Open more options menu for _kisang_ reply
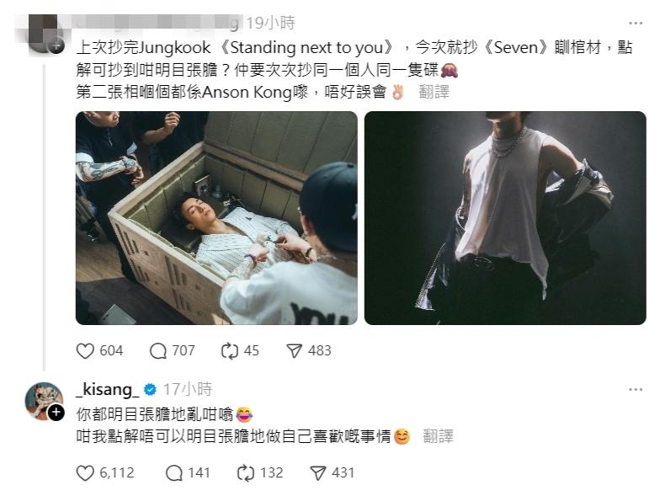 (x=636, y=390)
